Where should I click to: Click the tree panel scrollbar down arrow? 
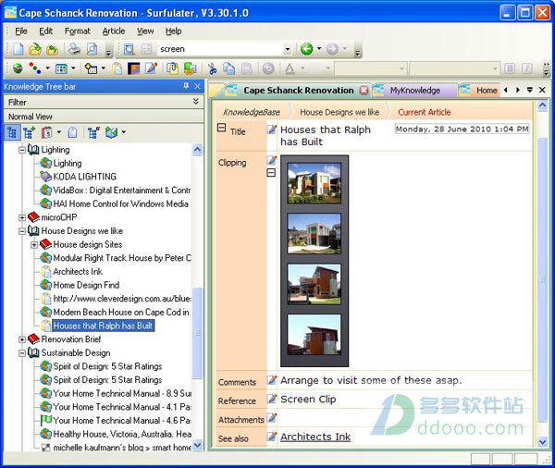[198, 445]
